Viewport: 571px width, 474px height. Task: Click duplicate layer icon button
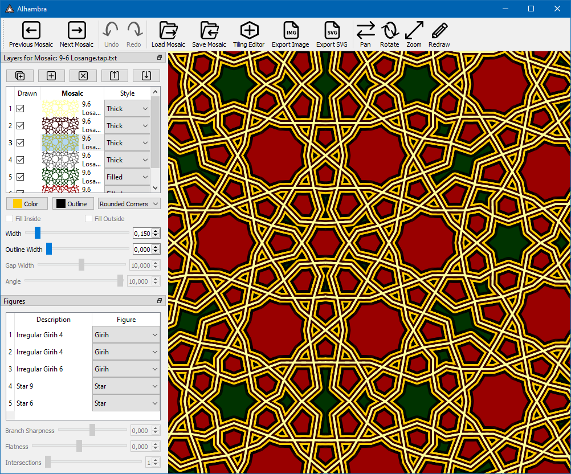pyautogui.click(x=20, y=76)
